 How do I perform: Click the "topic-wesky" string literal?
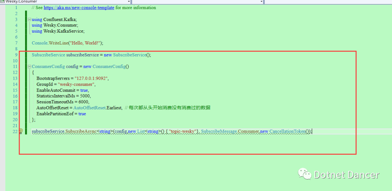pyautogui.click(x=183, y=131)
